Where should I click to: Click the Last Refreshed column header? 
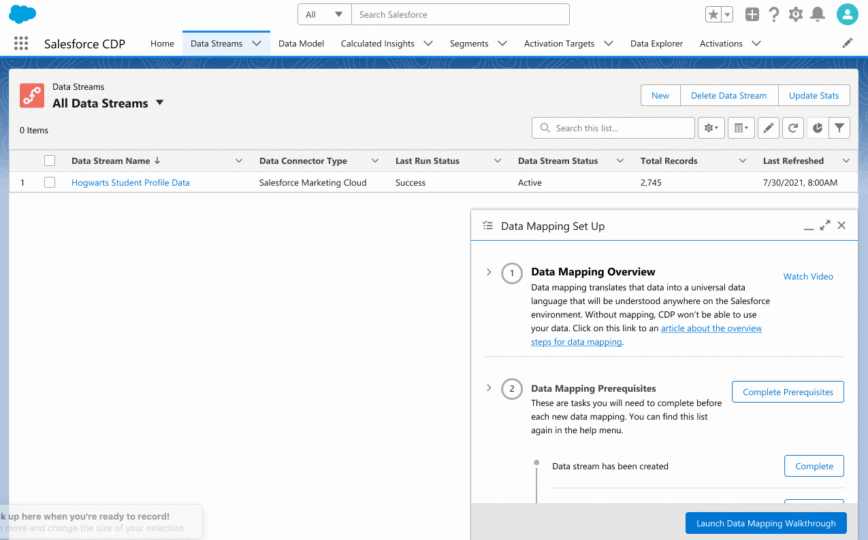pyautogui.click(x=793, y=161)
